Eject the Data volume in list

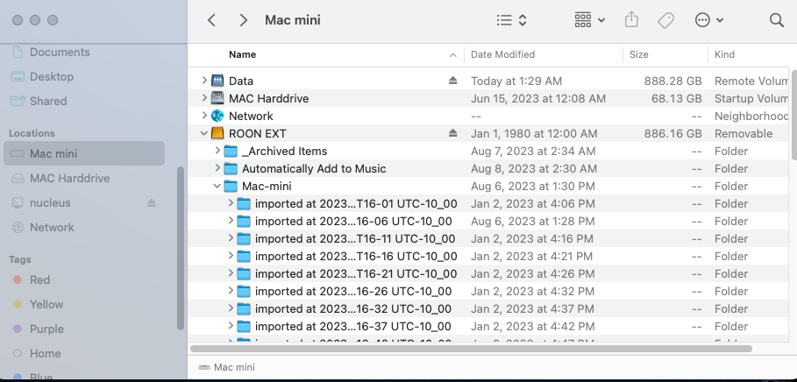(453, 81)
